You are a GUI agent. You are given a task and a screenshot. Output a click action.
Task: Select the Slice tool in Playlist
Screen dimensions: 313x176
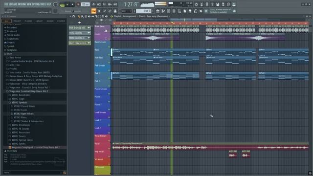[96, 16]
